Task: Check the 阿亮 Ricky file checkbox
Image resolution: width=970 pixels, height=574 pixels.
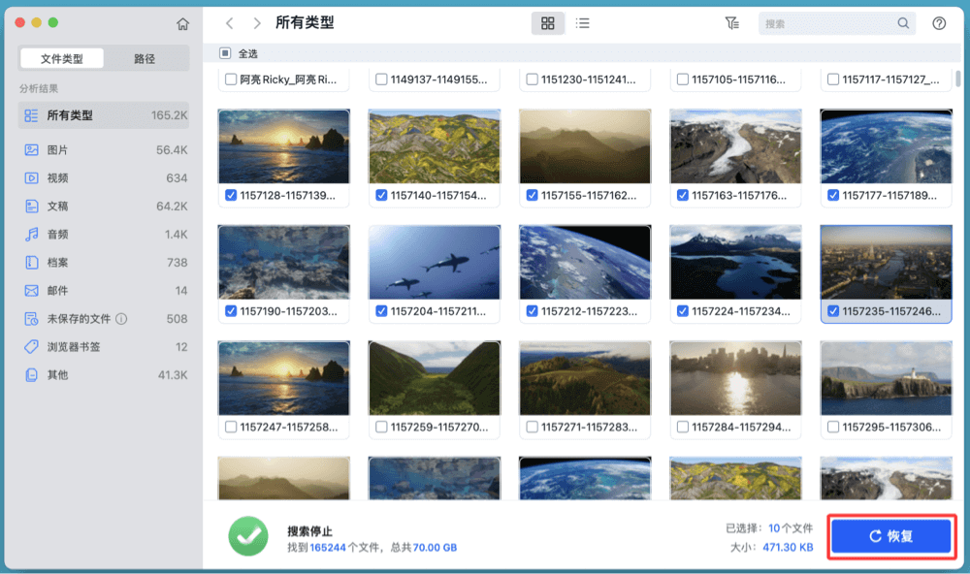Action: 231,80
